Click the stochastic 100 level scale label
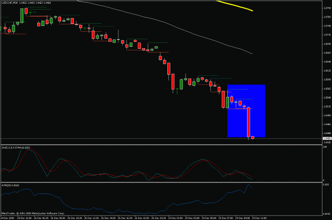 (325, 147)
